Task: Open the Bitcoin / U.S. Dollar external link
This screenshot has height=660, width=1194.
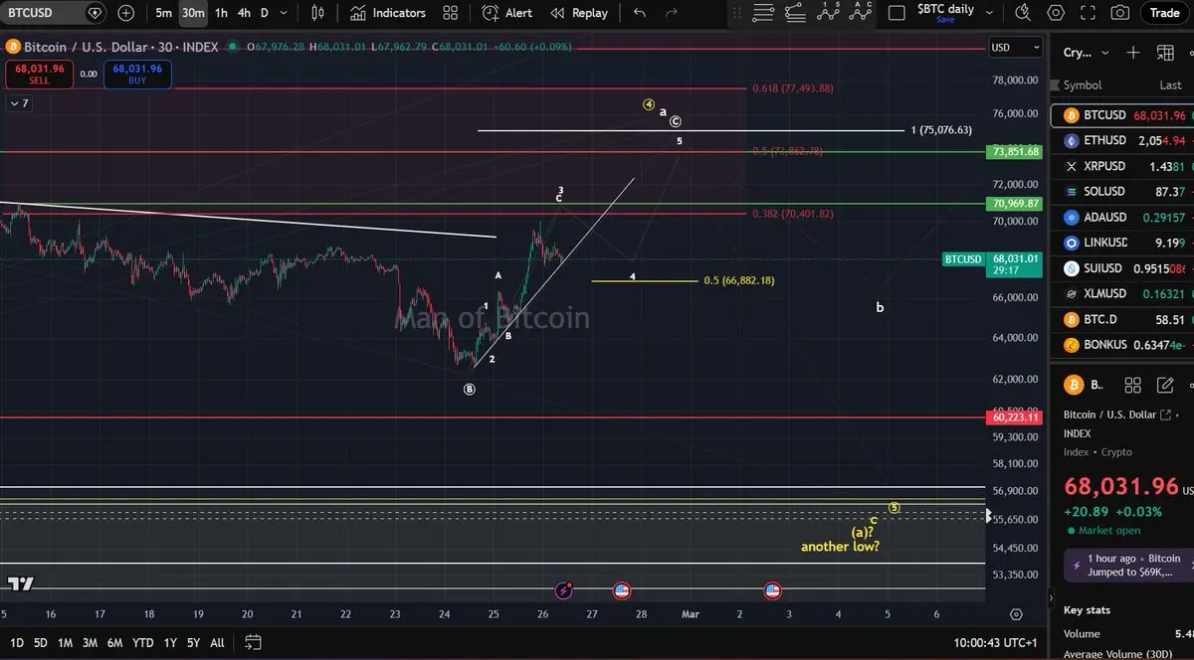Action: pyautogui.click(x=1165, y=414)
